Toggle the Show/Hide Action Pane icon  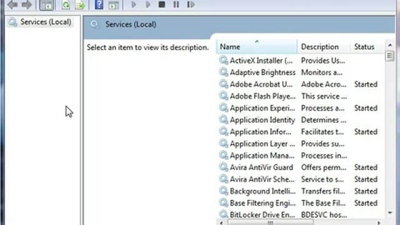point(114,4)
